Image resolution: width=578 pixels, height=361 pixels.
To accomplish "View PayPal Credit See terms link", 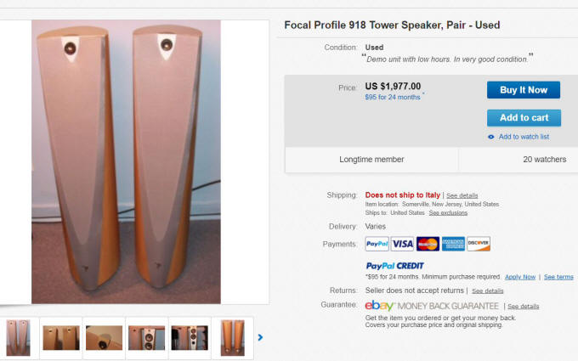I will (558, 277).
